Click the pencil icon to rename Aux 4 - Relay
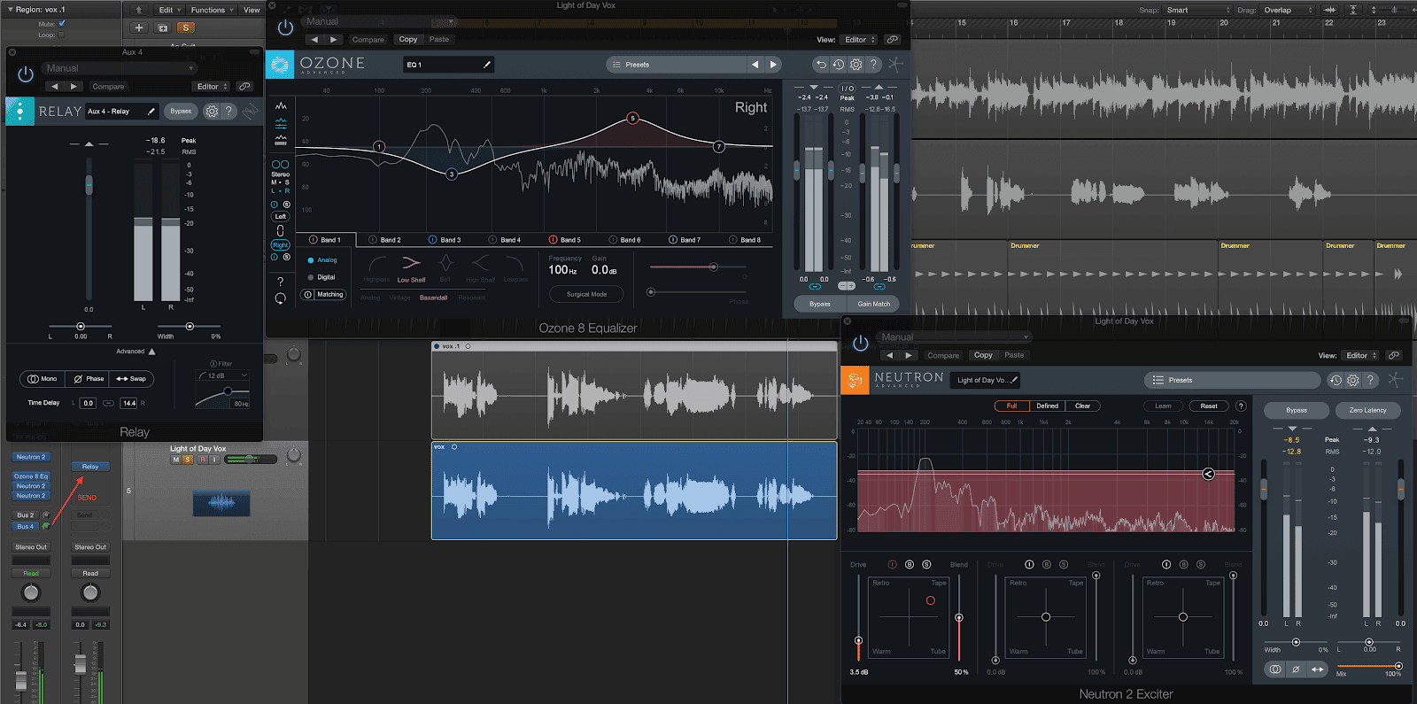 click(151, 112)
